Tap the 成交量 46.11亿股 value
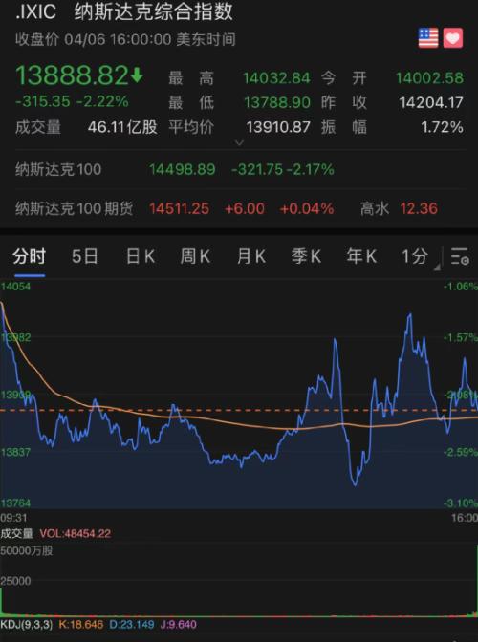 tap(122, 127)
